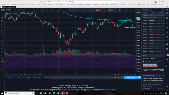Click the trash remove drawings icon
169x95 pixels.
coord(2,69)
